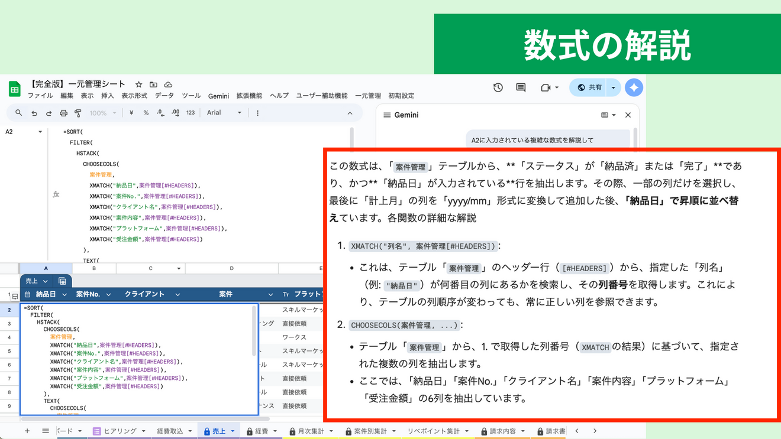The width and height of the screenshot is (781, 439).
Task: Switch to the 案件別集計 sheet tab
Action: pos(370,431)
